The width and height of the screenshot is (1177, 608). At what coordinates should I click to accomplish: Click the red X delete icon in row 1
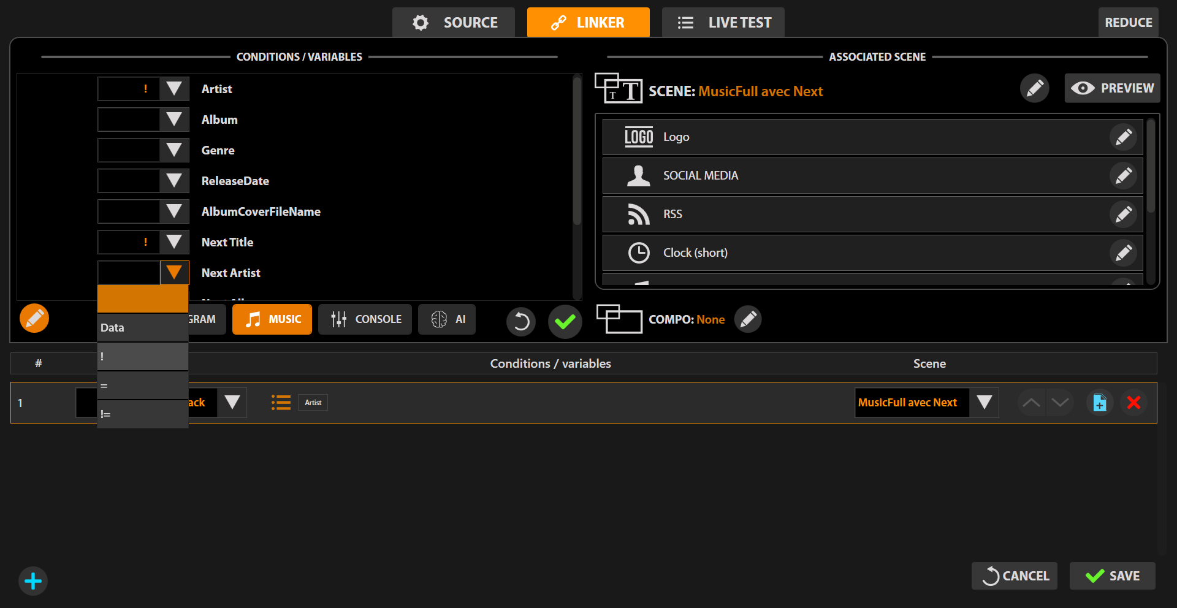[x=1133, y=403]
